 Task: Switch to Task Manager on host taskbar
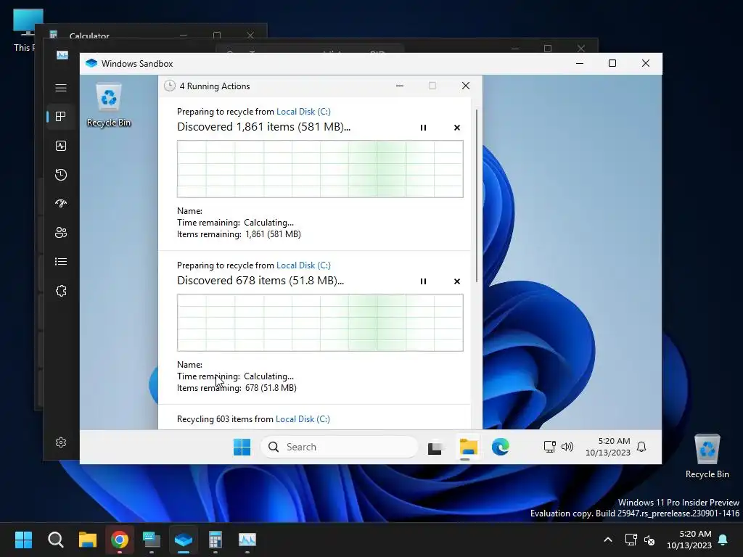coord(247,540)
